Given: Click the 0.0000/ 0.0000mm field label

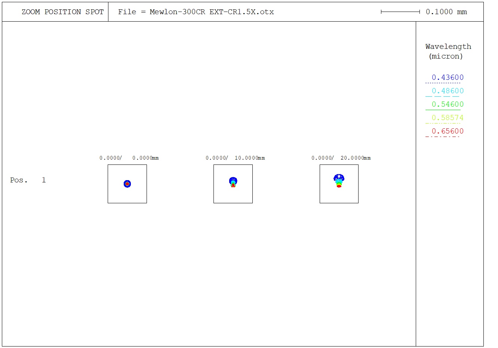Looking at the screenshot, I should click(x=129, y=158).
